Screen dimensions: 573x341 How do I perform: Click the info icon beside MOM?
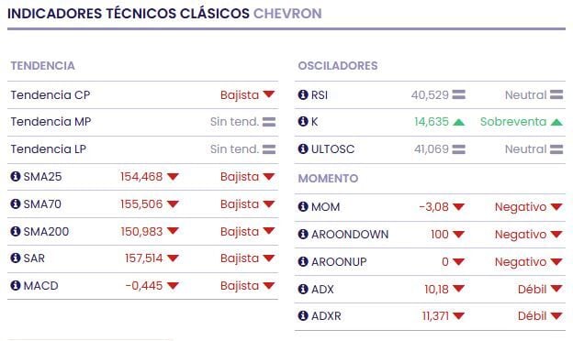pyautogui.click(x=303, y=207)
